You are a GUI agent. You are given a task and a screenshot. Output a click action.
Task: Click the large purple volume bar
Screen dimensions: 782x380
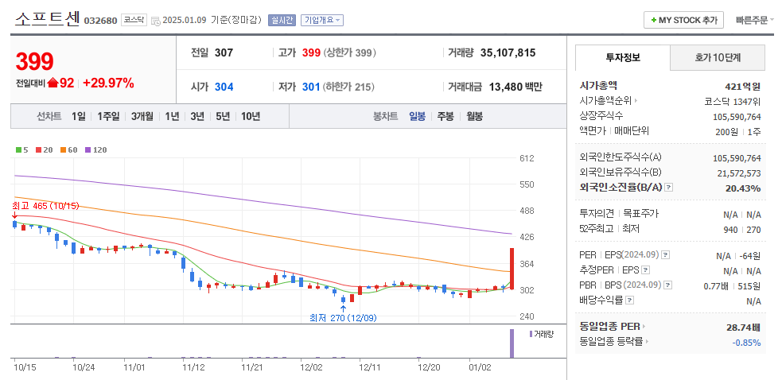(512, 343)
